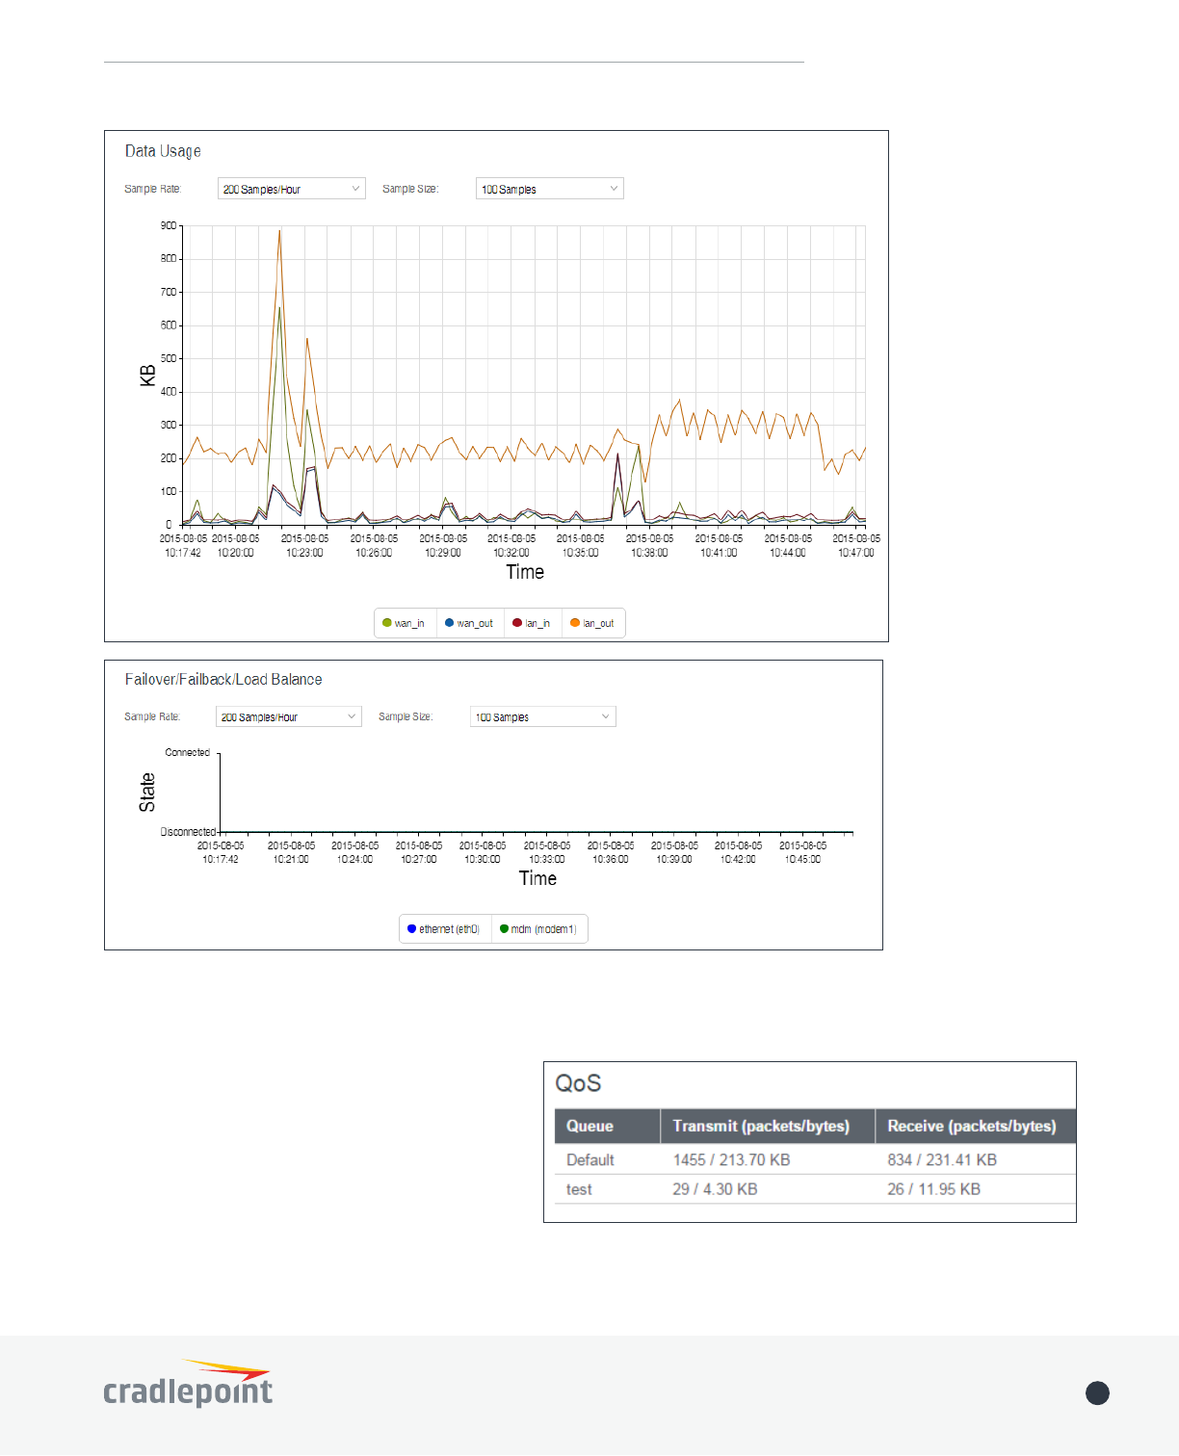The image size is (1179, 1456).
Task: Click the 10:47:00 time label on Data Usage chart
Action: tap(856, 546)
